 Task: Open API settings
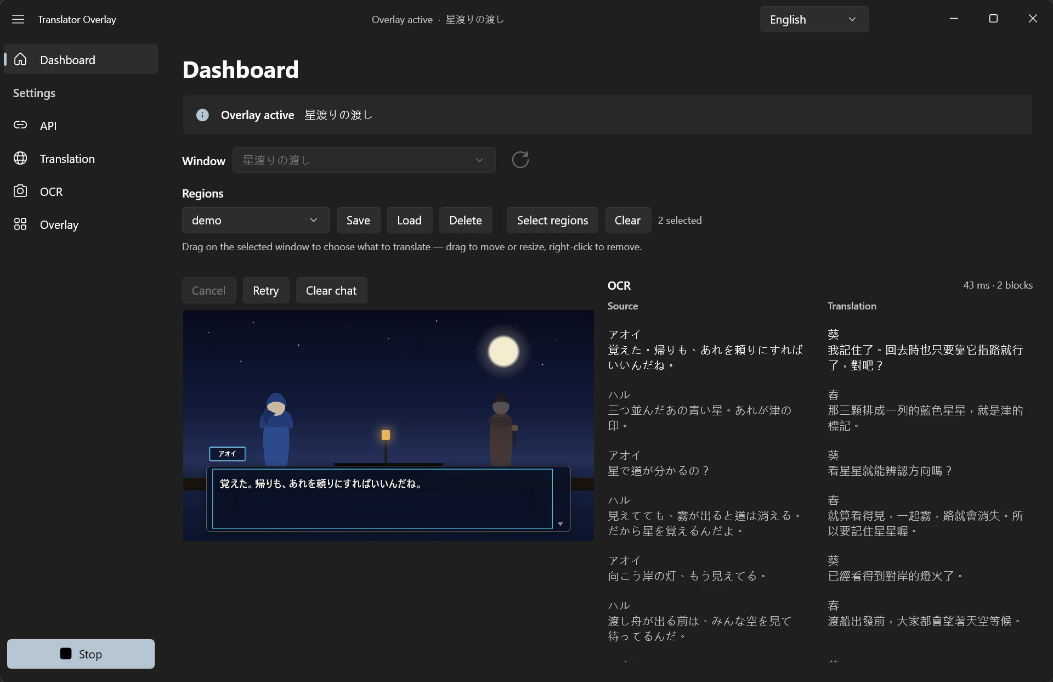click(81, 125)
